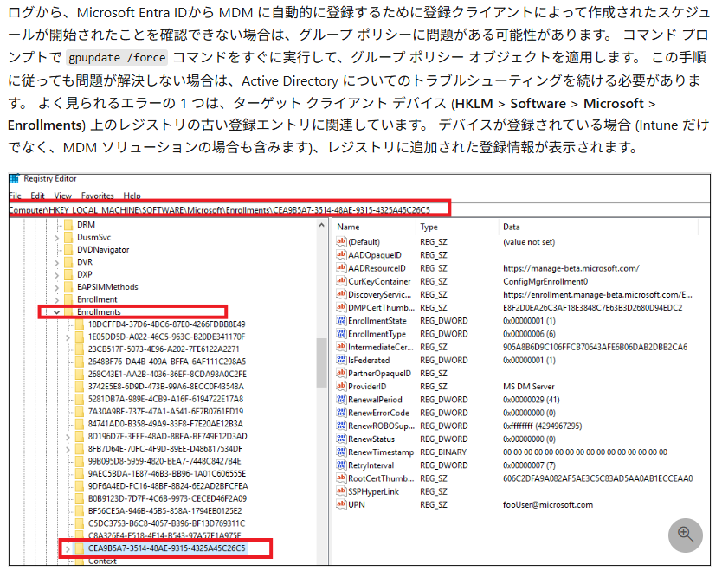Click the DWORD icon beside EnrollmentType
722x577 pixels.
tap(341, 333)
